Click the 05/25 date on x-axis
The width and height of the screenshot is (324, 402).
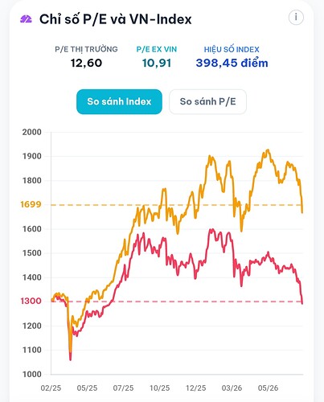(x=87, y=388)
